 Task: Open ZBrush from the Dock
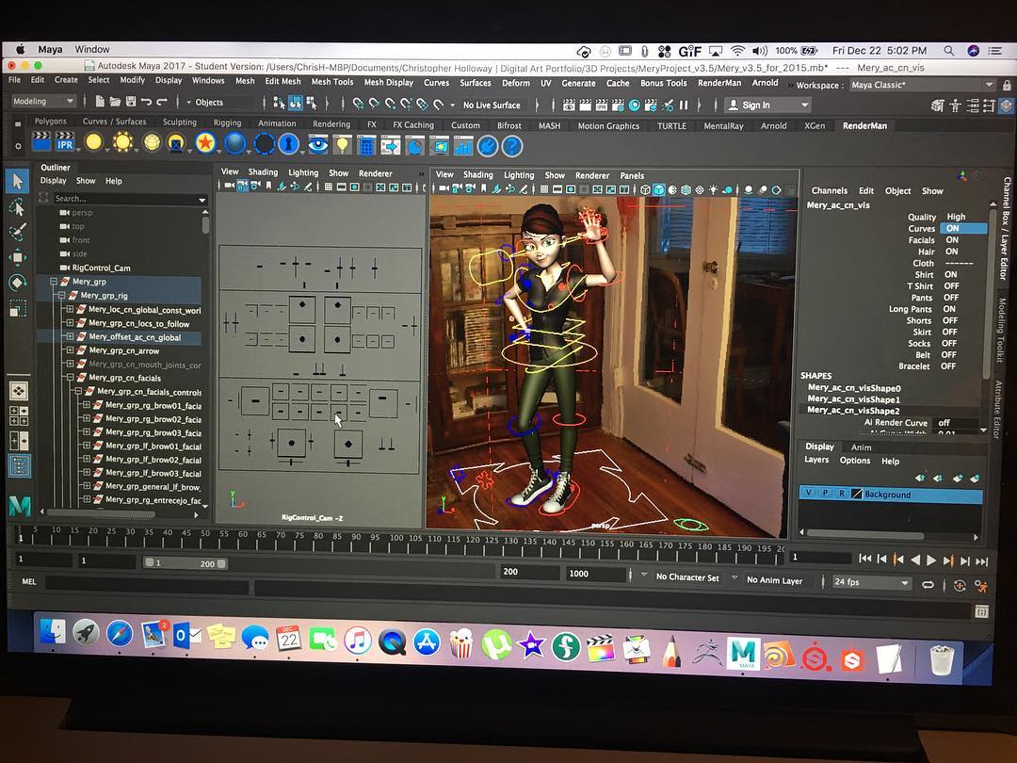point(707,652)
